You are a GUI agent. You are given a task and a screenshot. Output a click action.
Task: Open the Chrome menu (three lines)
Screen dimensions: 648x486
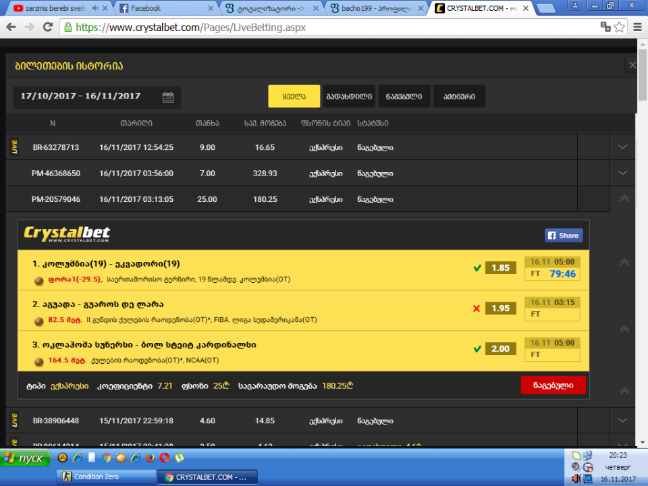coord(637,27)
